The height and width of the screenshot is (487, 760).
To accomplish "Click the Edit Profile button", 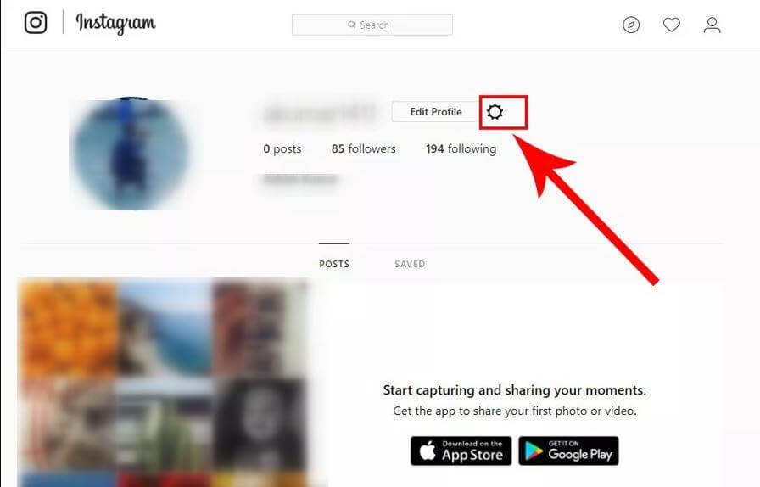I will click(435, 112).
